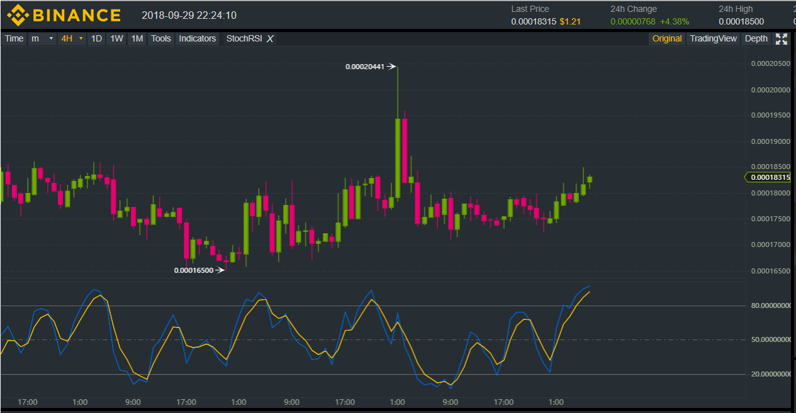The width and height of the screenshot is (796, 413).
Task: Open the Tools menu
Action: 160,39
